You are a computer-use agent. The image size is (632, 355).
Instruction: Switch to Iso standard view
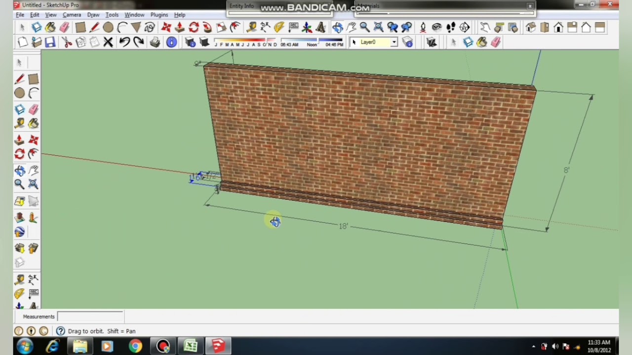point(531,28)
